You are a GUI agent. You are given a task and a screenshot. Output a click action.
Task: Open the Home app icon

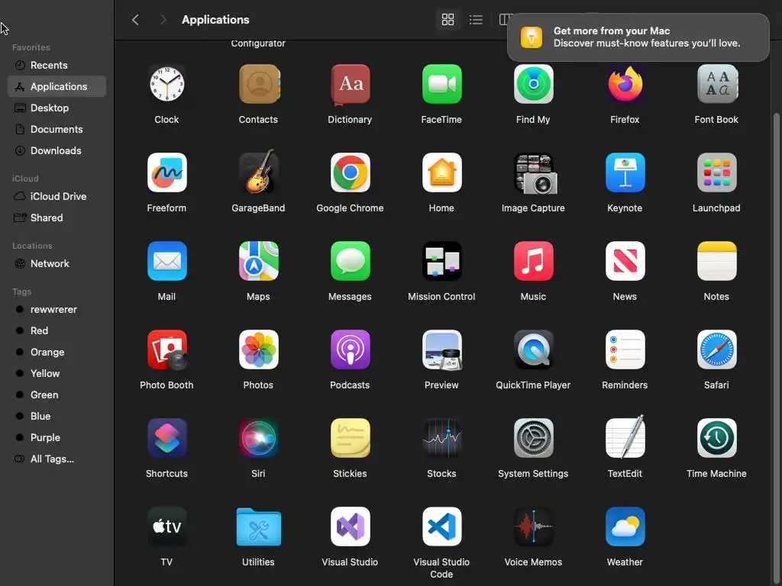tap(441, 172)
